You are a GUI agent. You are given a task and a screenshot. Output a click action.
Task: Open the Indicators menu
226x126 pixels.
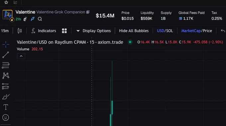[x=44, y=31]
